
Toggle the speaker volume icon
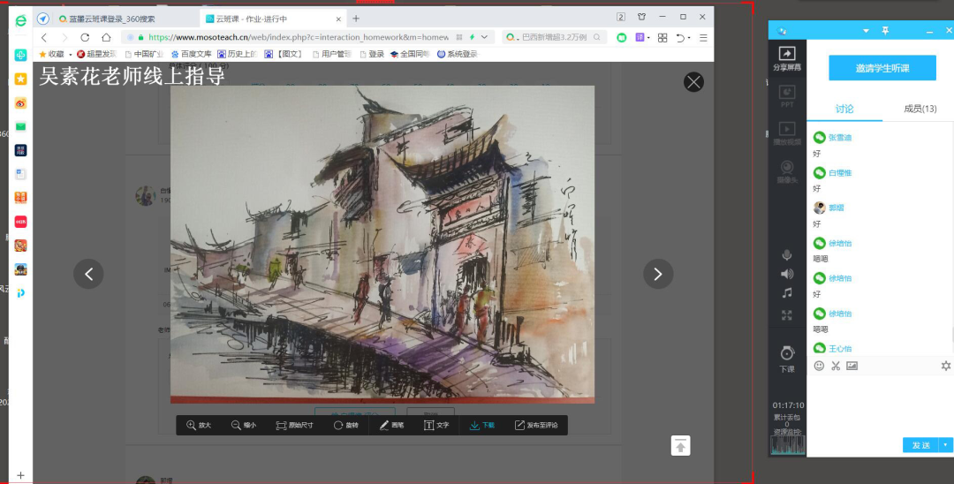[787, 274]
